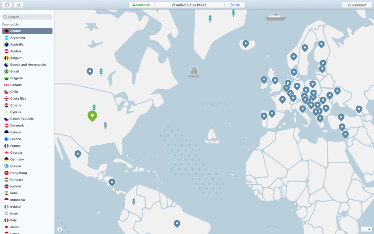Image resolution: width=374 pixels, height=234 pixels.
Task: Open more options dots on Albania row
Action: [49, 31]
